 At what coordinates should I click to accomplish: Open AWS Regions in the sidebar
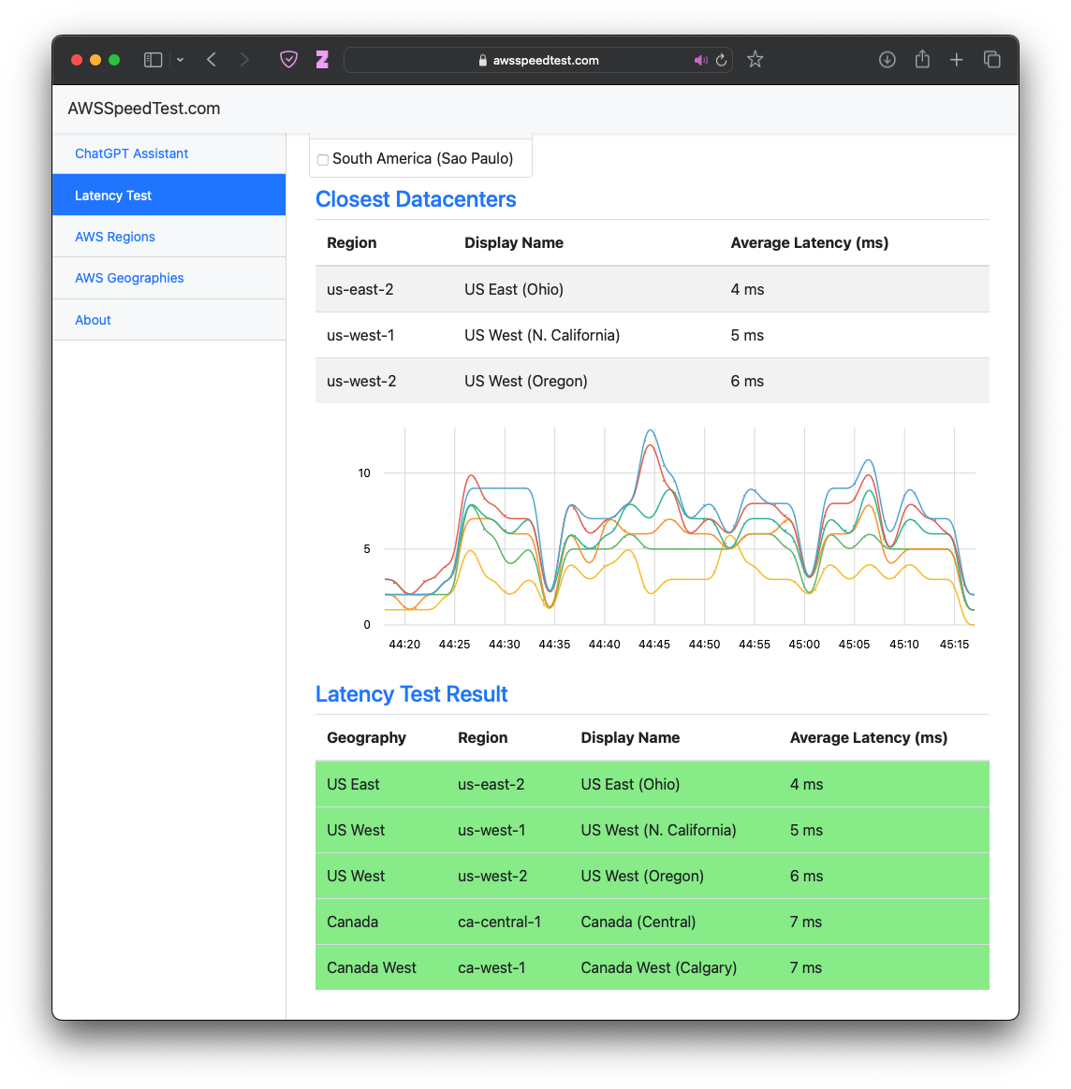click(169, 237)
